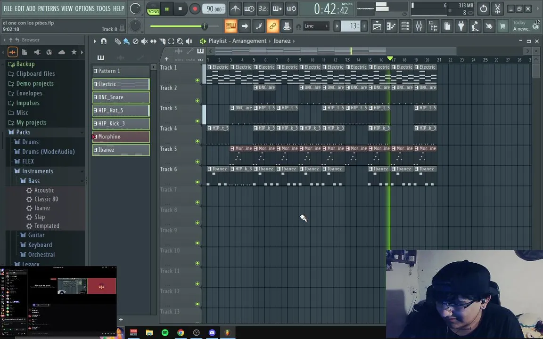Toggle overdub recording mode icon

[x=277, y=8]
